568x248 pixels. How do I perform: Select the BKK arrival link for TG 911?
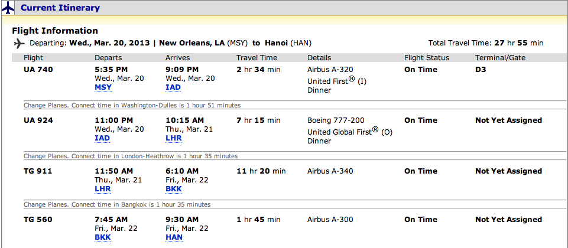(x=174, y=189)
